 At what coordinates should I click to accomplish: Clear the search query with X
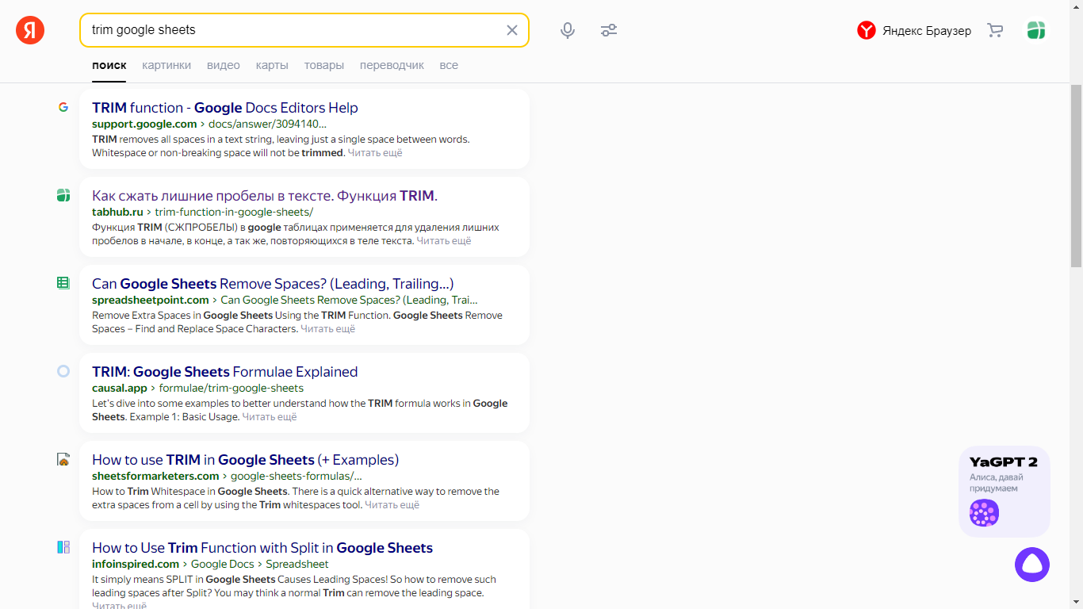(512, 30)
